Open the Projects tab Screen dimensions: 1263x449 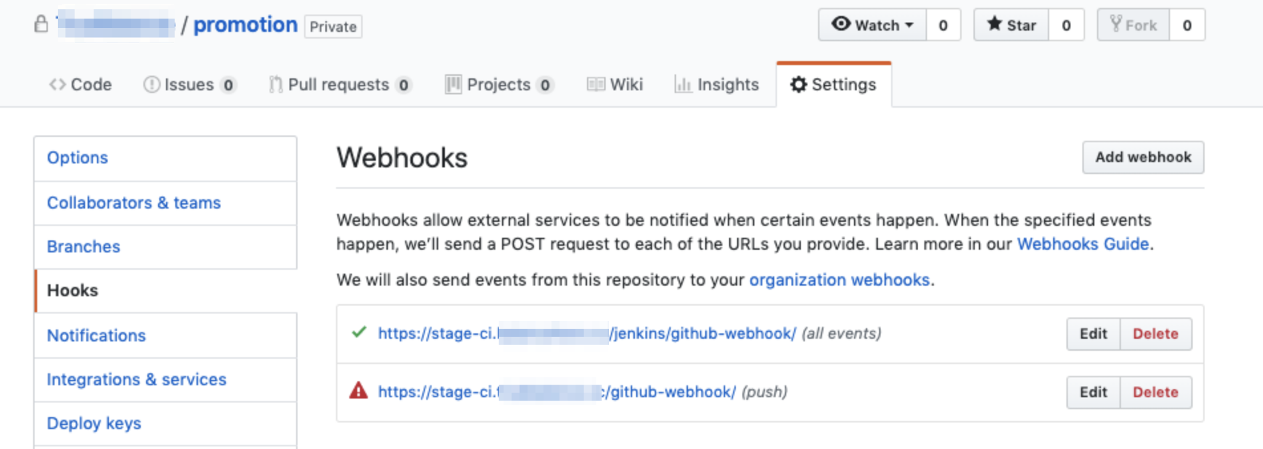click(x=499, y=84)
